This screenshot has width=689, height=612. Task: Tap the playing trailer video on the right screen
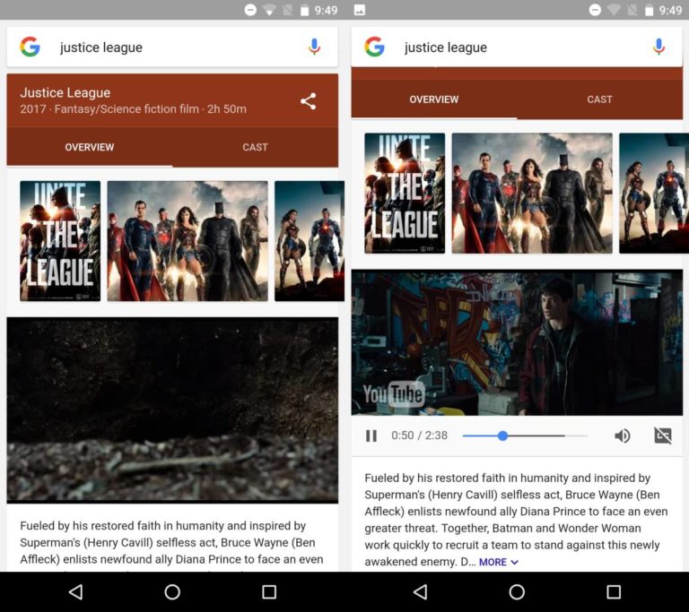tap(517, 342)
